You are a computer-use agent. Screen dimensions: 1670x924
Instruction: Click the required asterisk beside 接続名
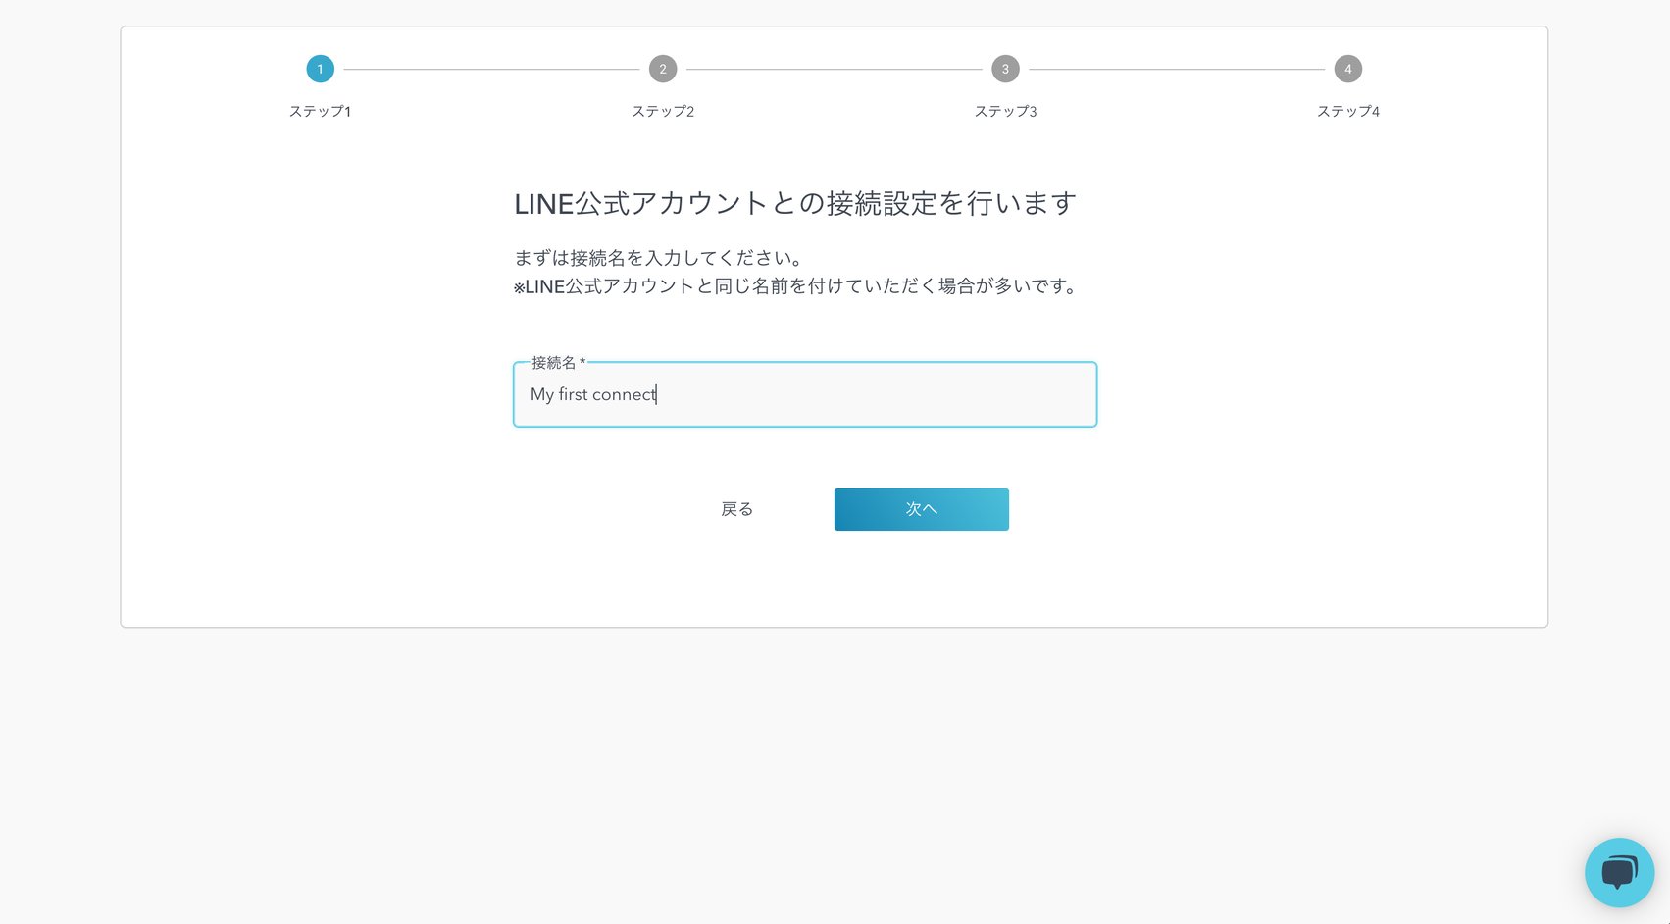[582, 362]
